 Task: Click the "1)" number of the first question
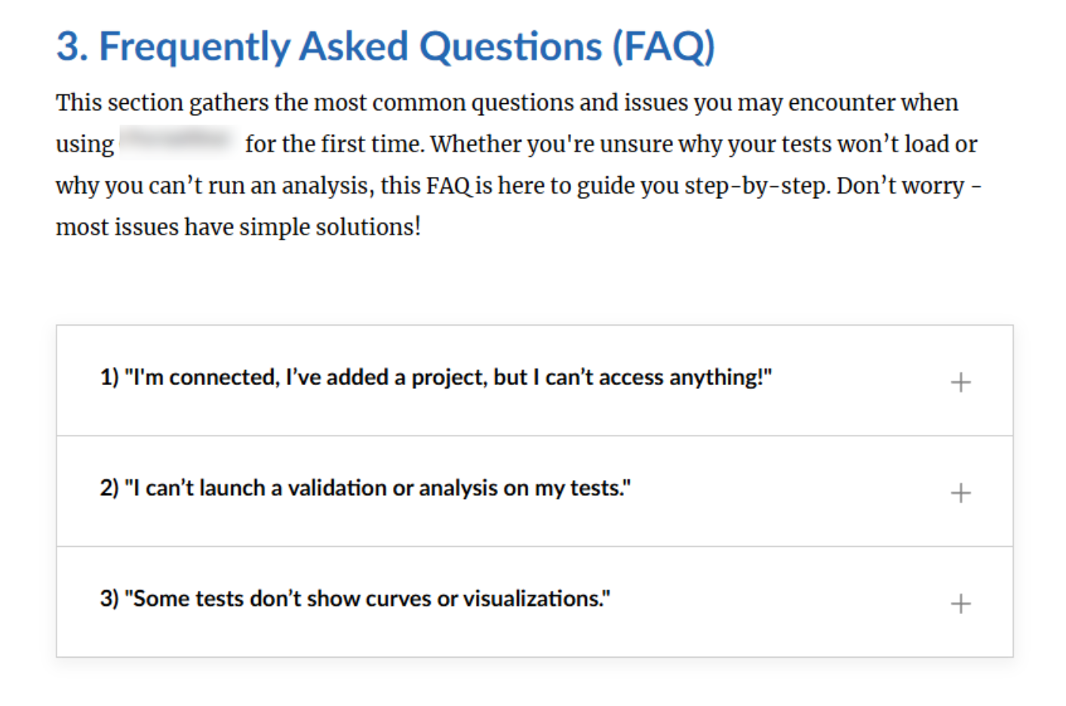(x=109, y=377)
